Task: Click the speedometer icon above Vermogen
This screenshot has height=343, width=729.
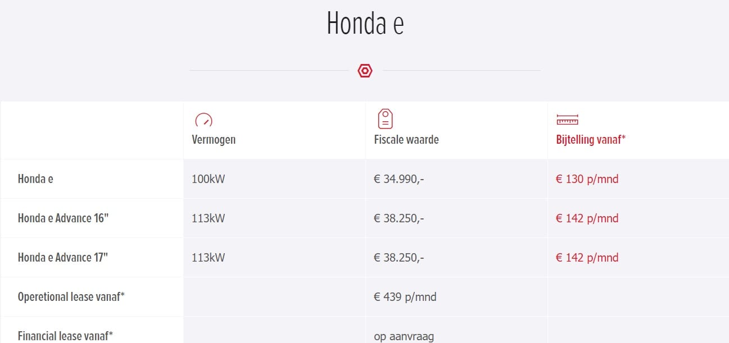Action: pos(203,120)
